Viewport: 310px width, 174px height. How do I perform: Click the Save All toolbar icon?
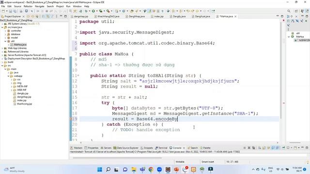pos(15,11)
